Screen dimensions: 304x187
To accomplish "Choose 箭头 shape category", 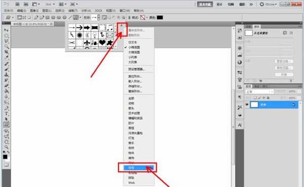I will (131, 108).
